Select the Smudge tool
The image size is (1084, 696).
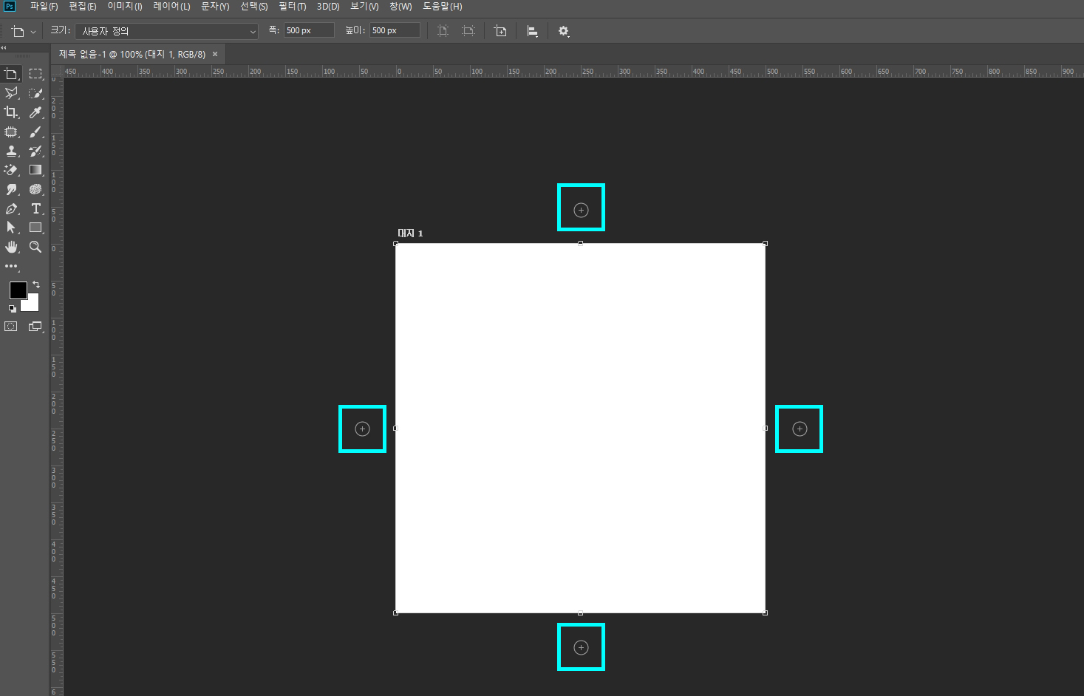click(x=11, y=189)
